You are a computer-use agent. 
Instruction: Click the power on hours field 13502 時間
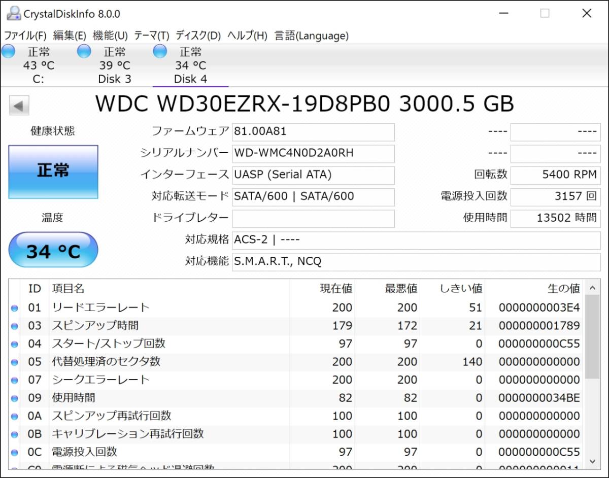(x=556, y=219)
